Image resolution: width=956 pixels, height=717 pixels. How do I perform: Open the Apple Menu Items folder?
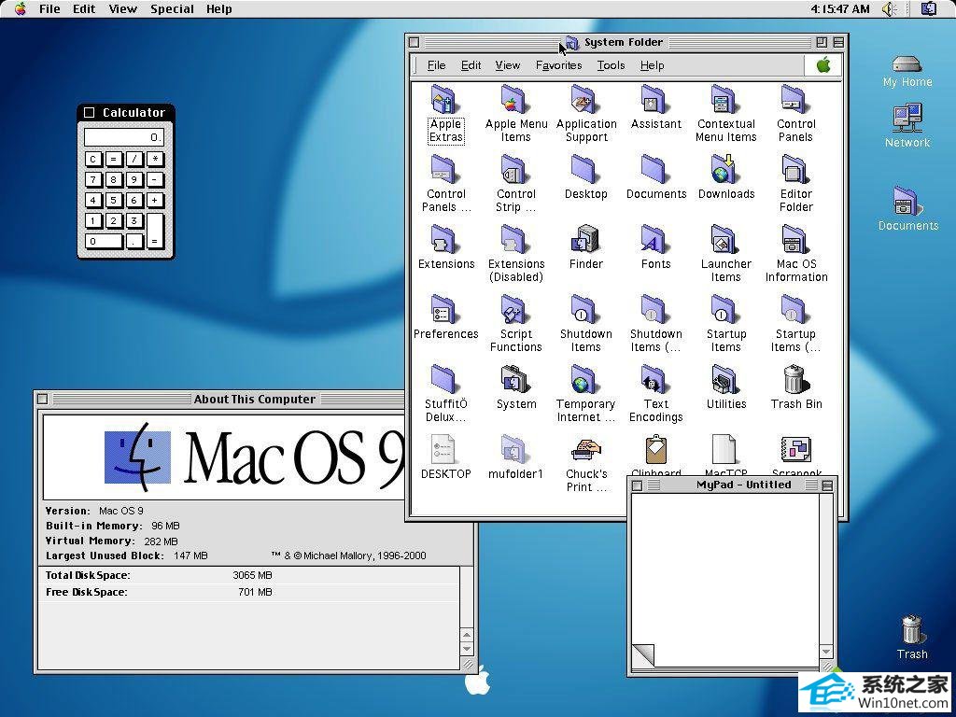tap(515, 101)
